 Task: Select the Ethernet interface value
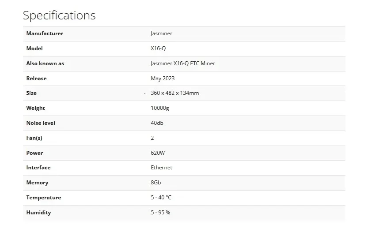161,168
